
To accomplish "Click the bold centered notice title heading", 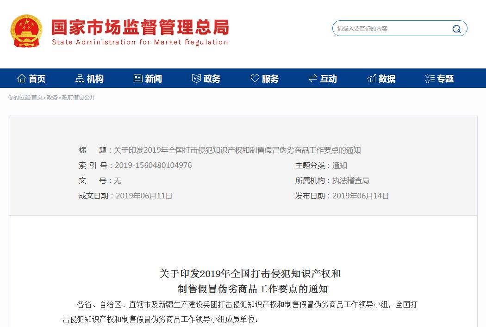I will pos(250,281).
